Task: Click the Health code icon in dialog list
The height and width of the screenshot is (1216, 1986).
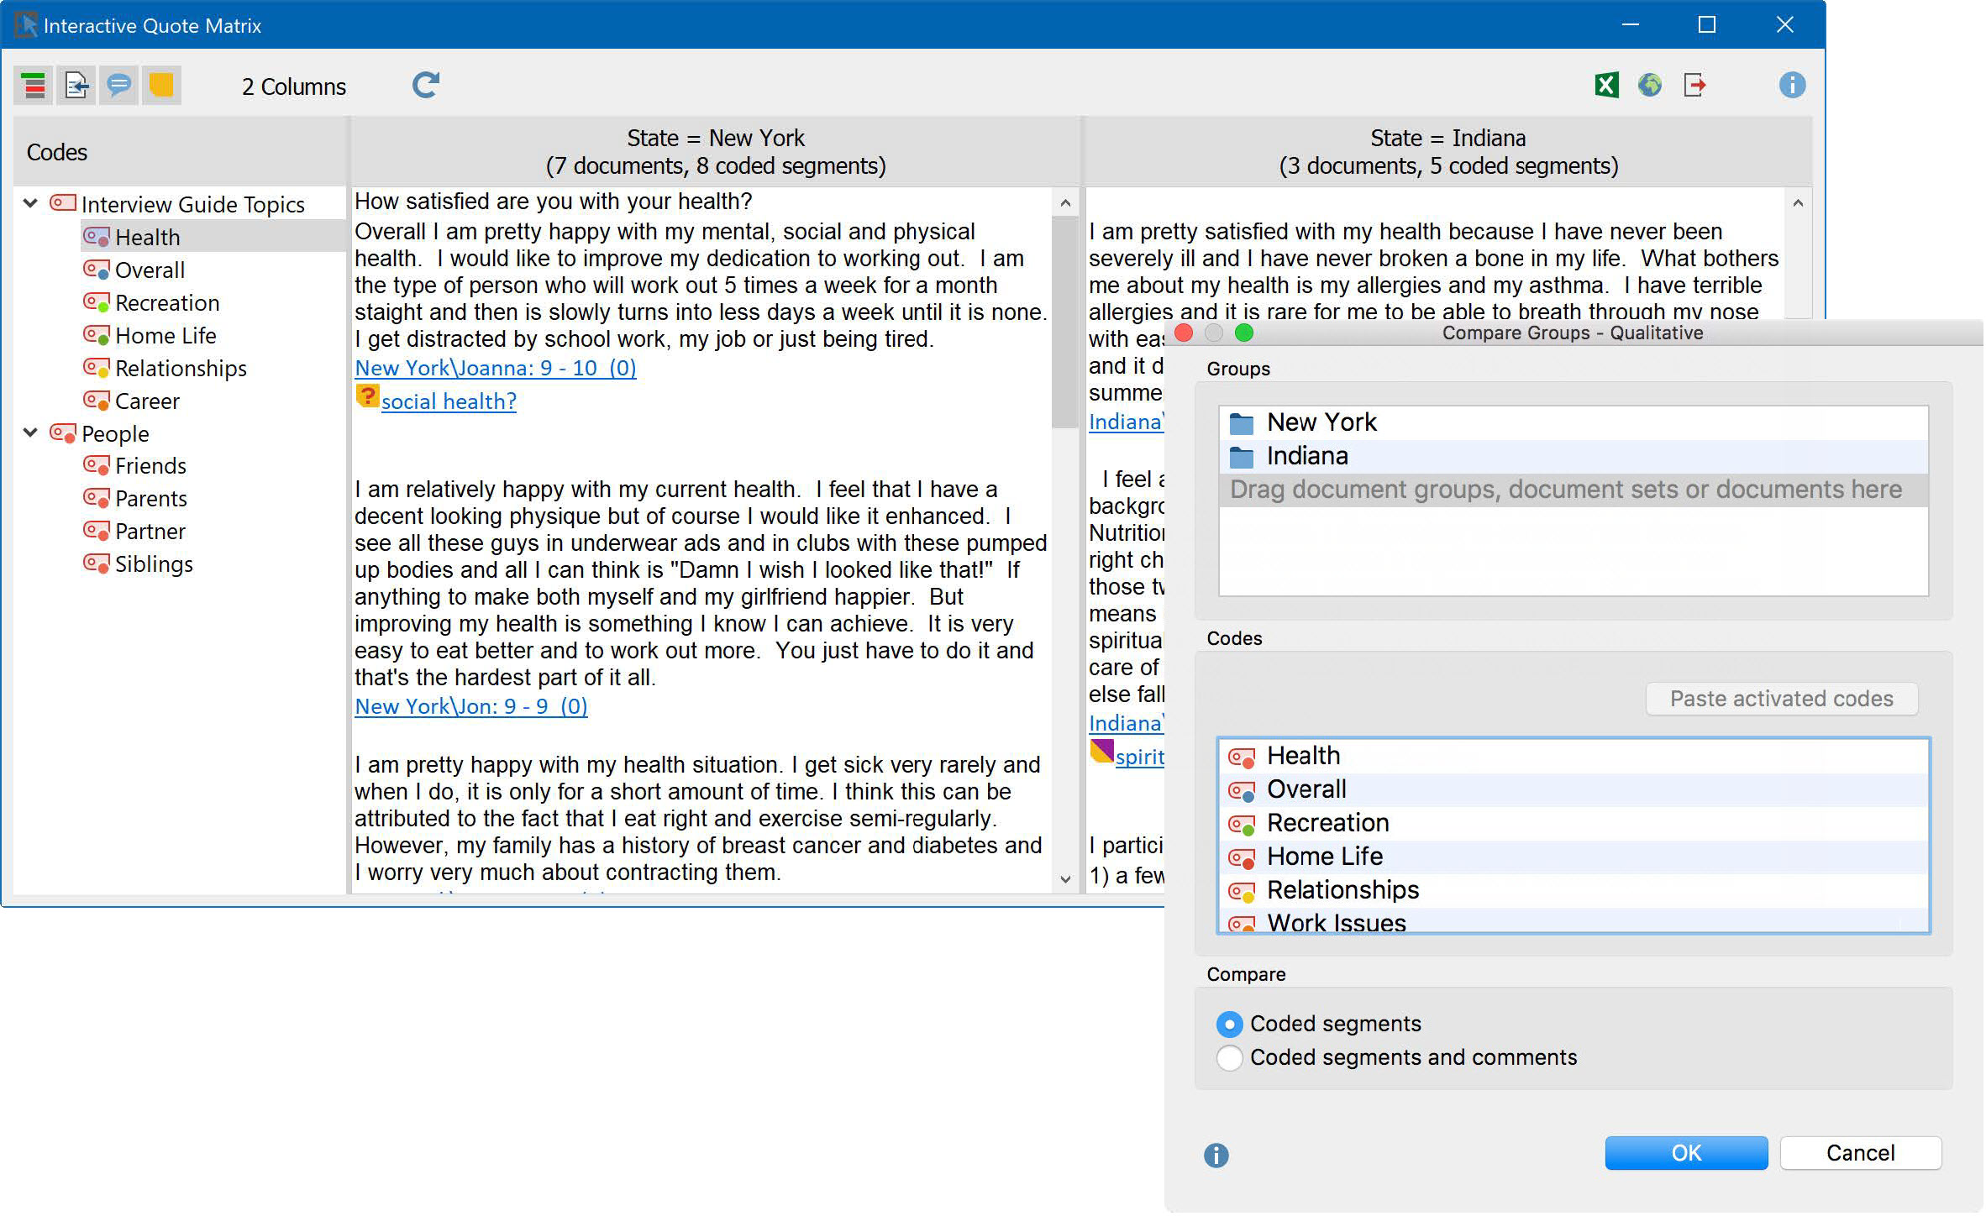Action: tap(1242, 757)
